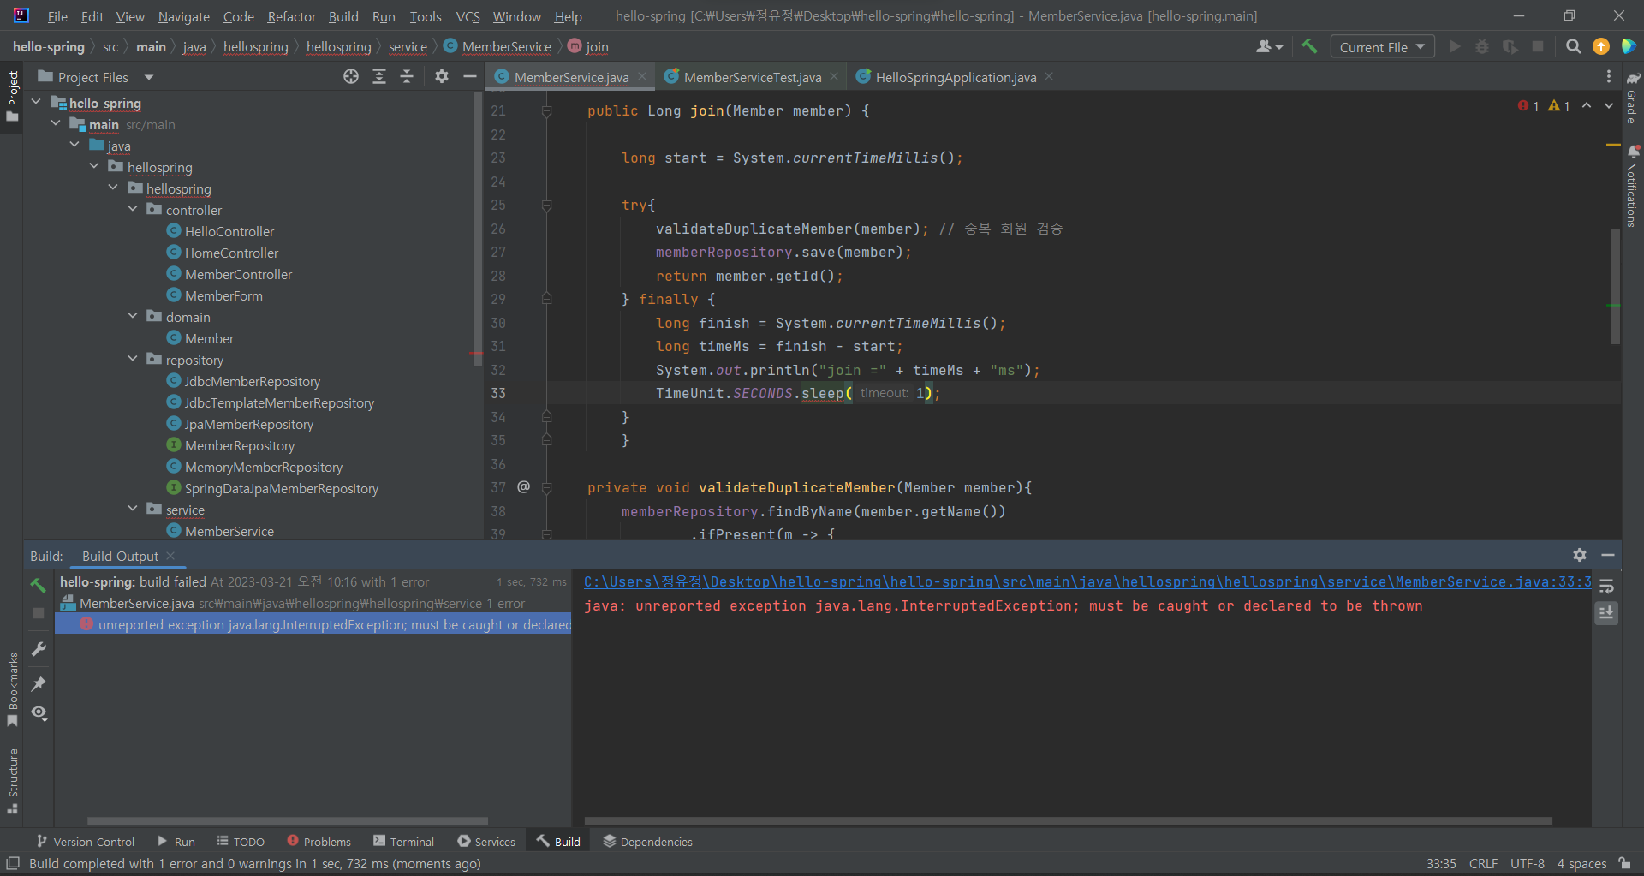
Task: Open the Notifications tool window
Action: (x=1633, y=186)
